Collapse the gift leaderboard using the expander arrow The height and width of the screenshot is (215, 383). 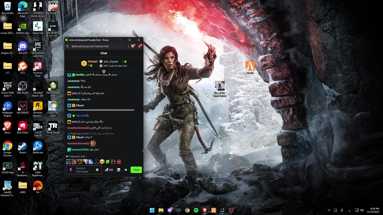pos(104,72)
